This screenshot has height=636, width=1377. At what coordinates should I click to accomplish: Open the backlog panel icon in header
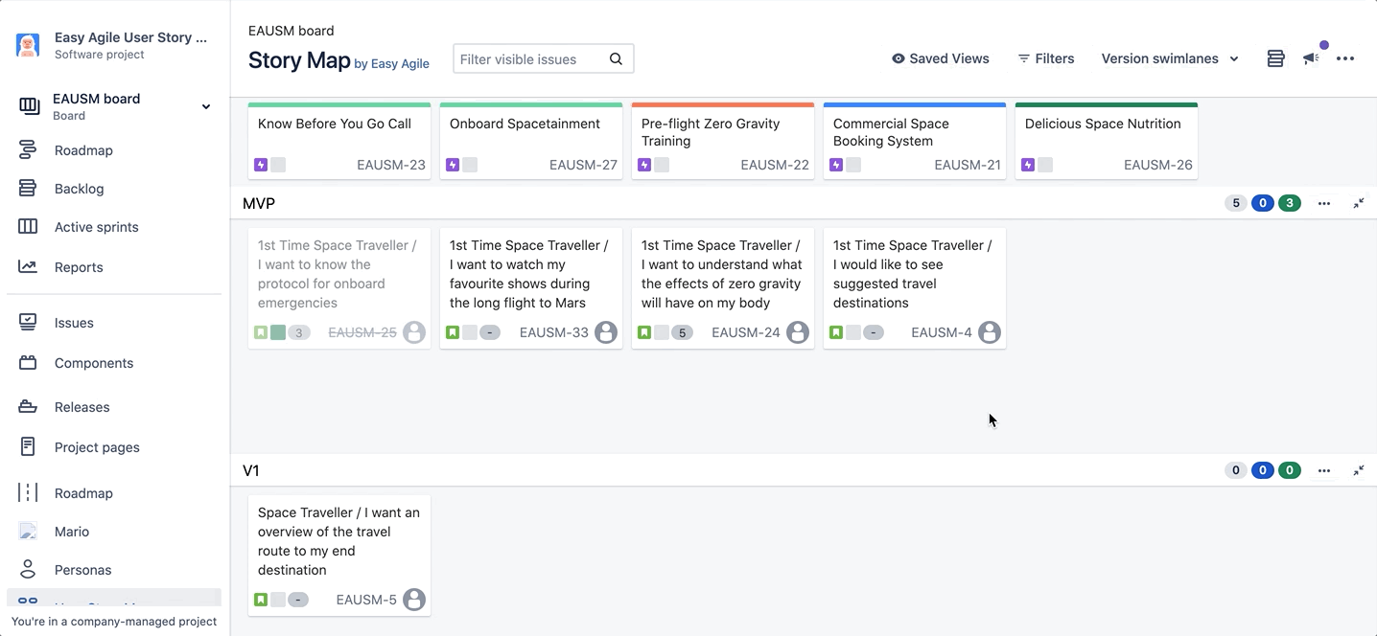[1275, 58]
